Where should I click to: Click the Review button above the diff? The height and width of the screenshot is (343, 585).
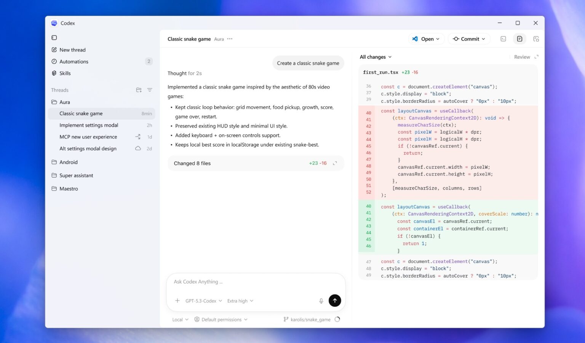522,57
